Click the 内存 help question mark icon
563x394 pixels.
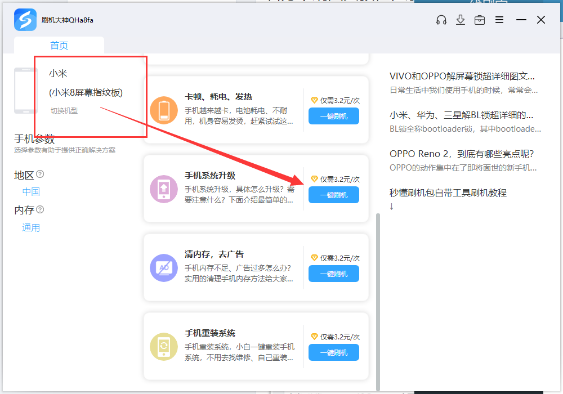point(40,209)
